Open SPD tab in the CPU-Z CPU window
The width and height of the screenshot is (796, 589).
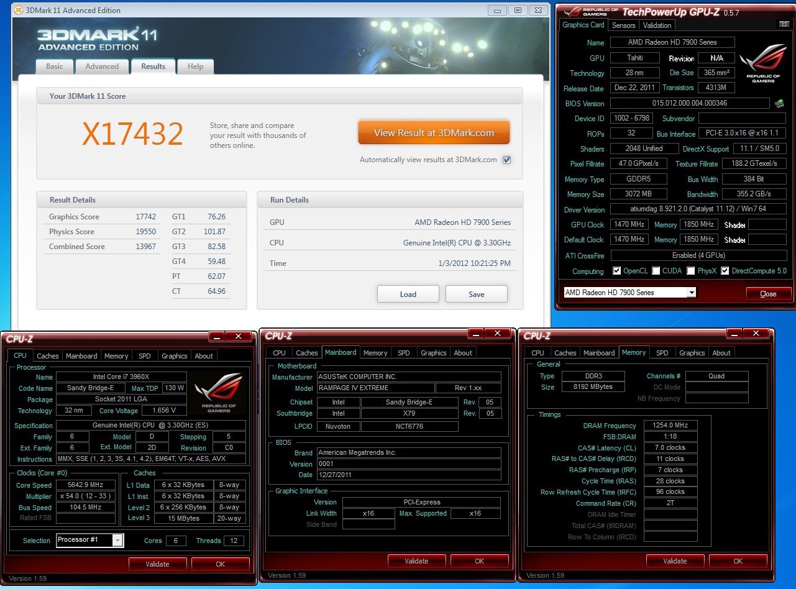145,356
